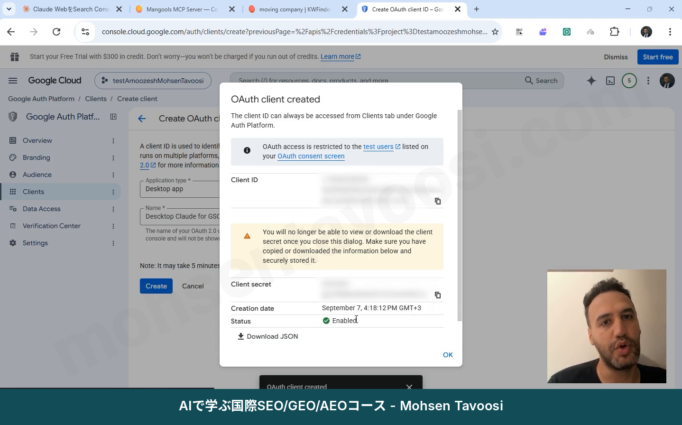The height and width of the screenshot is (425, 682).
Task: Open Google account avatar in console
Action: [x=667, y=81]
